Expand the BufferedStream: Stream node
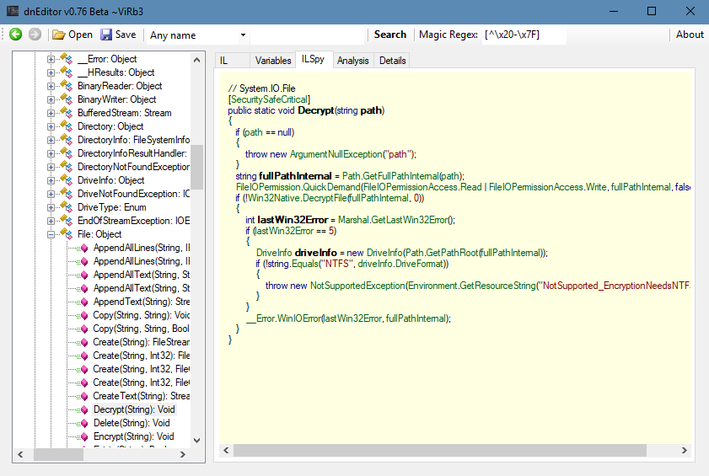Viewport: 709px width, 476px height. click(51, 113)
